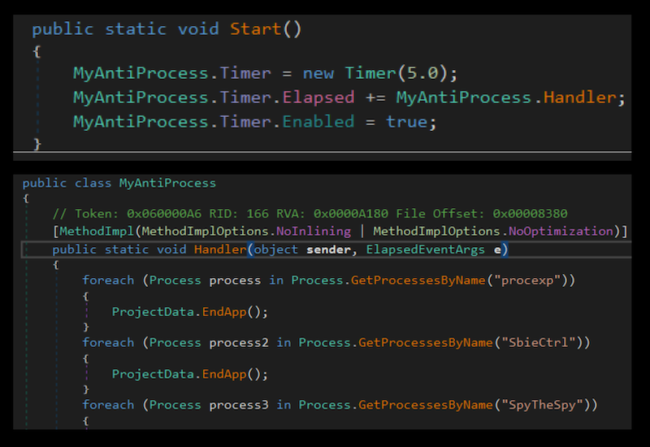Screen dimensions: 650x447
Task: Click the "procexp" string literal
Action: 527,280
